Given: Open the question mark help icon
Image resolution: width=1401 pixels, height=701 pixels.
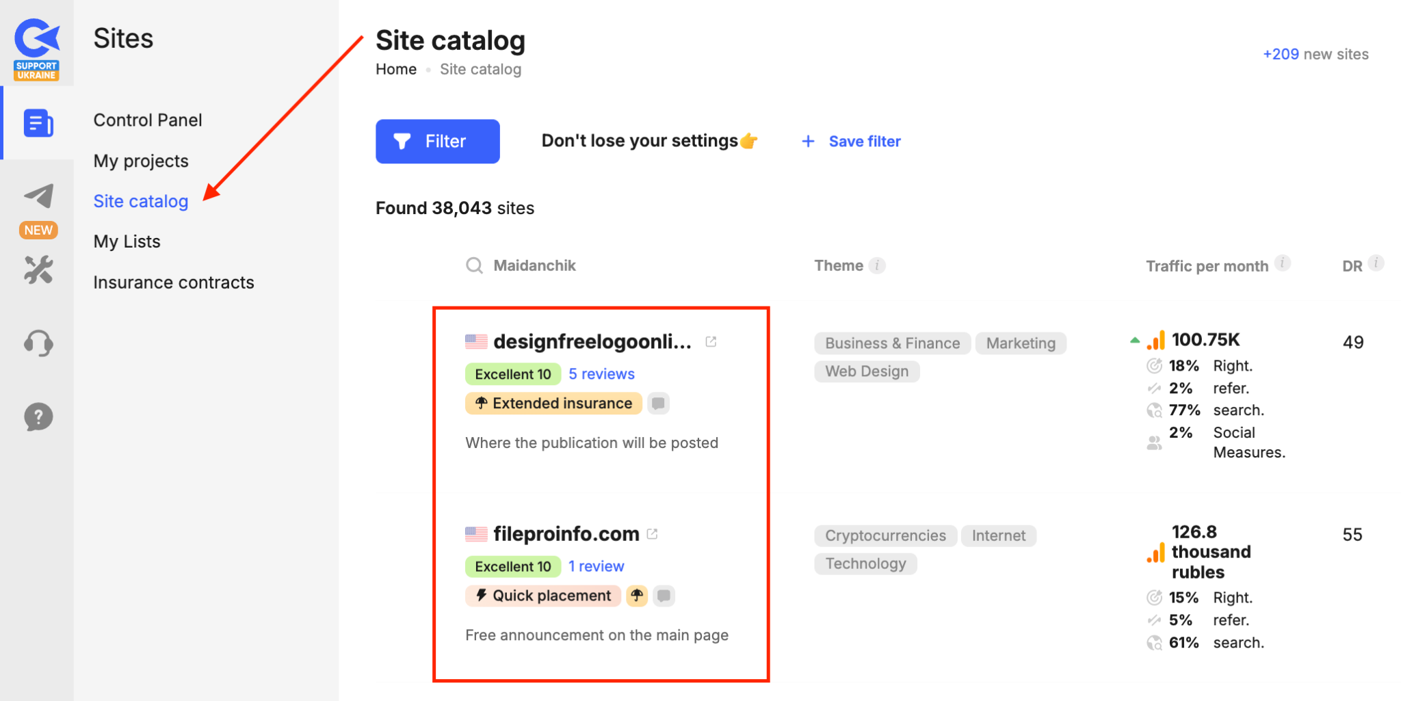Looking at the screenshot, I should pos(38,416).
